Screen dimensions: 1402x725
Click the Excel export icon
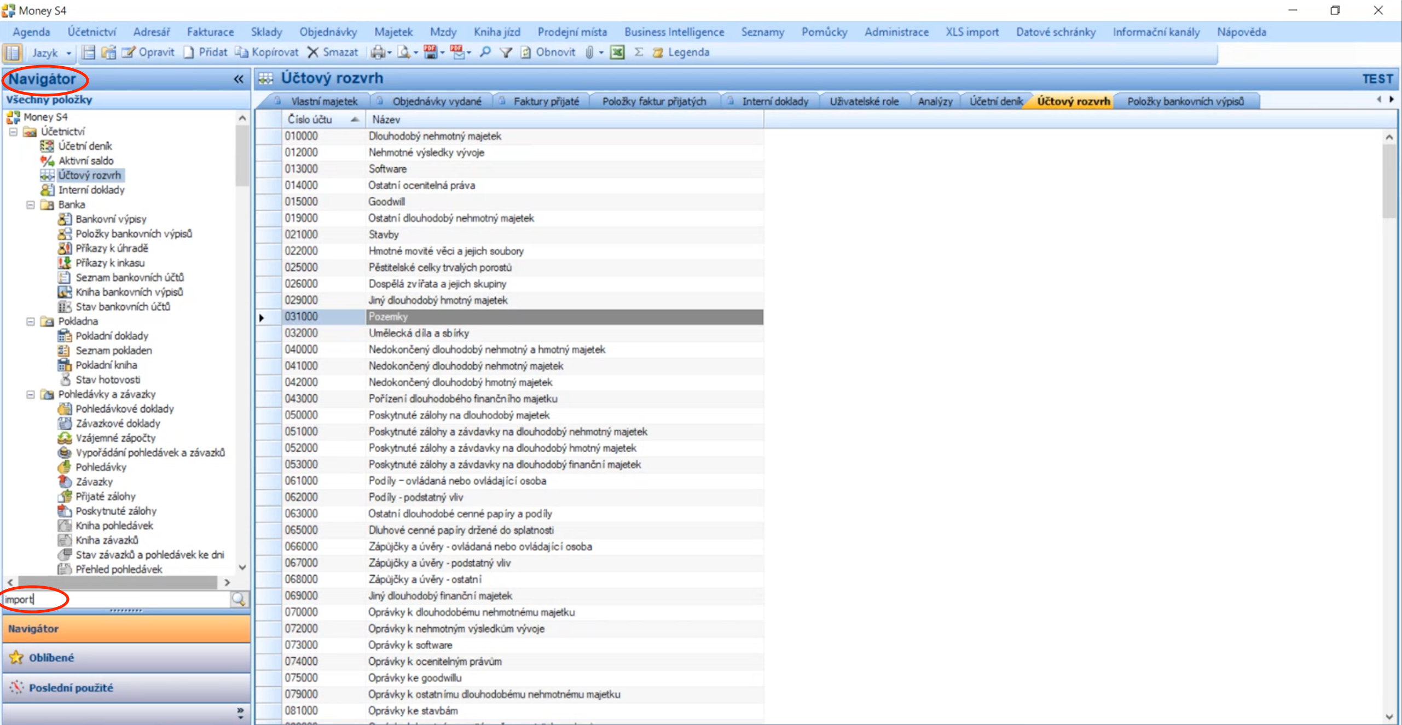coord(617,52)
